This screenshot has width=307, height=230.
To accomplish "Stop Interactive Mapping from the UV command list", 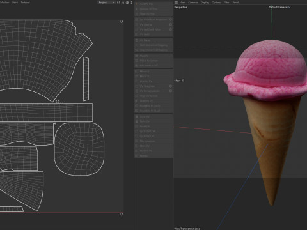I will (x=153, y=50).
